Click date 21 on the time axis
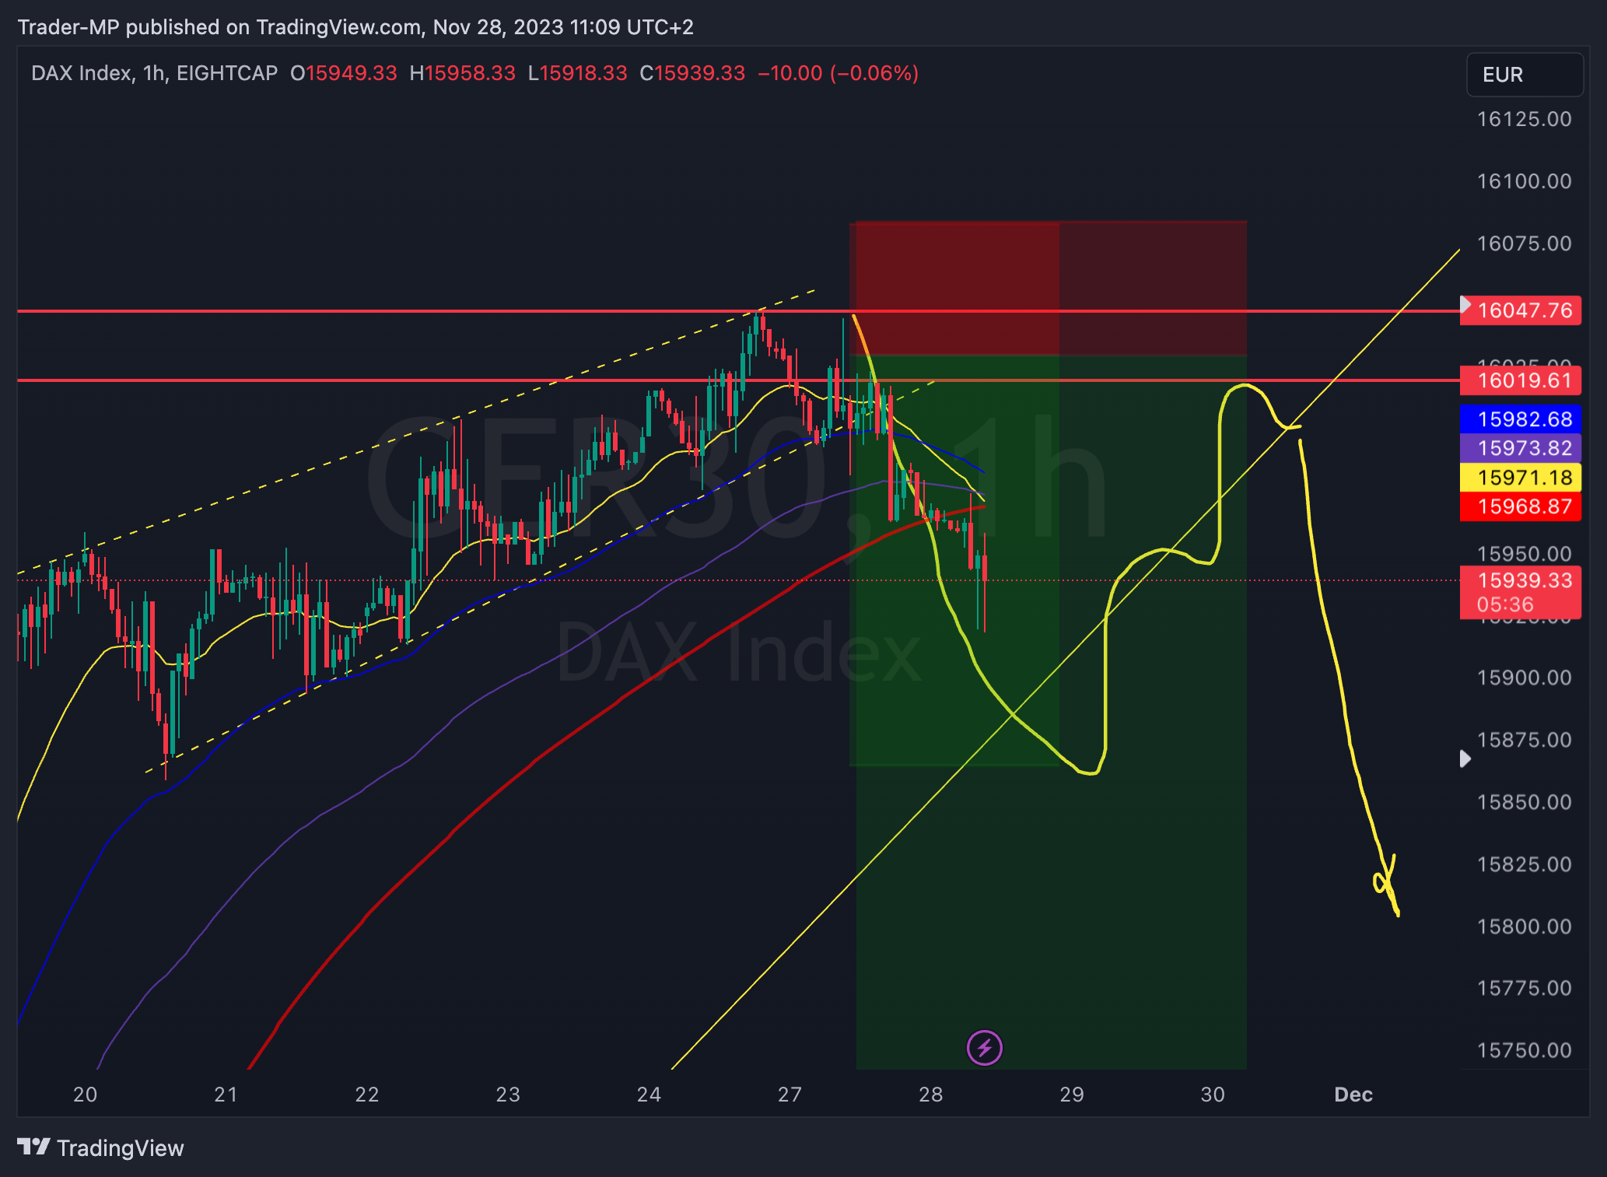Image resolution: width=1607 pixels, height=1177 pixels. 226,1095
